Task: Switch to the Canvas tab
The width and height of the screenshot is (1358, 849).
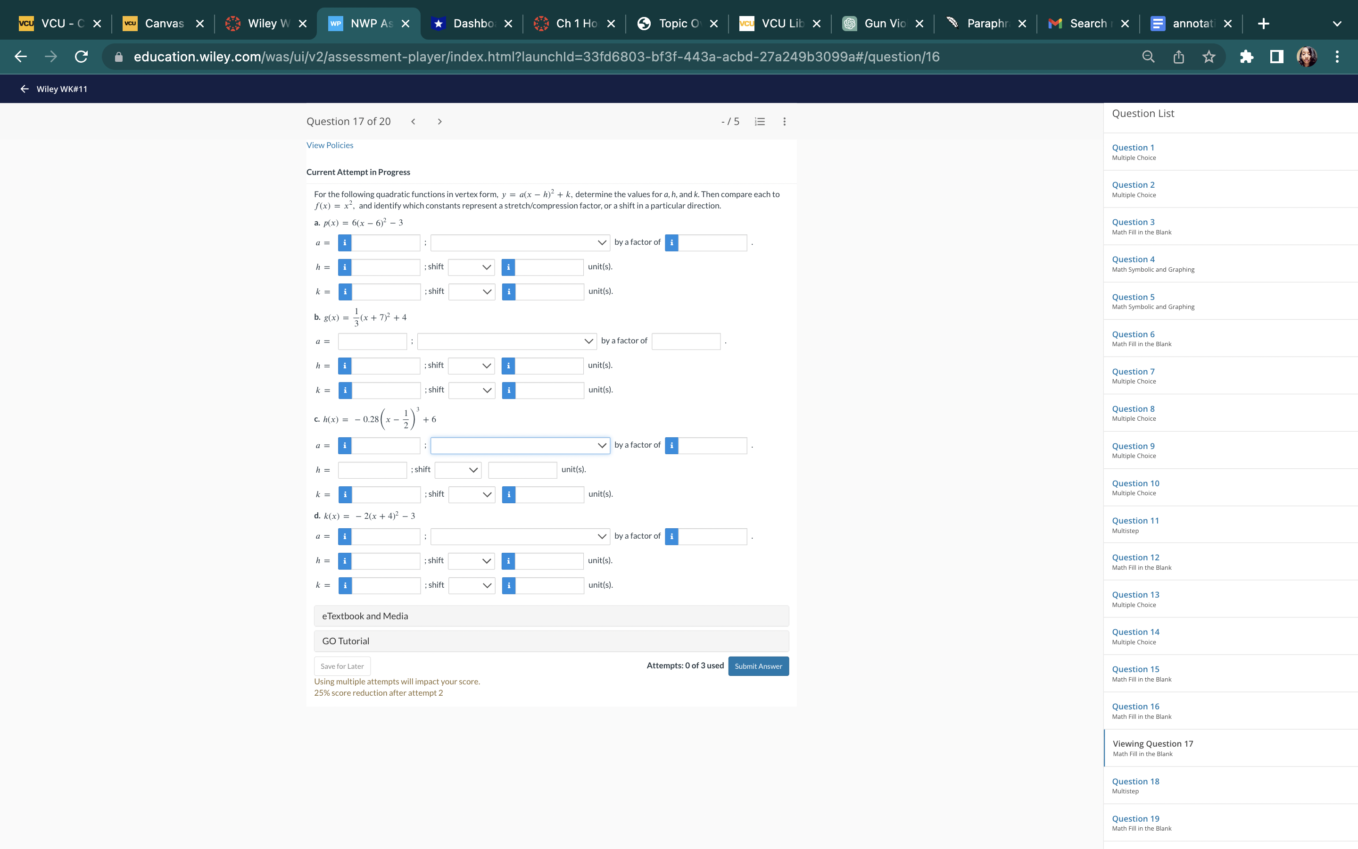Action: pyautogui.click(x=163, y=24)
